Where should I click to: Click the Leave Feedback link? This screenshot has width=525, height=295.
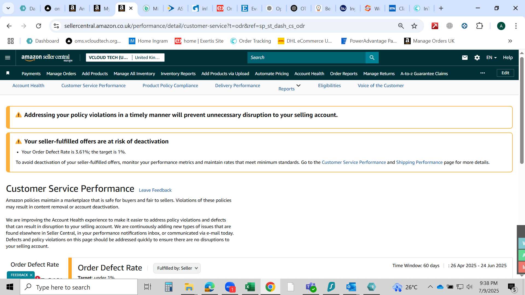click(x=155, y=190)
